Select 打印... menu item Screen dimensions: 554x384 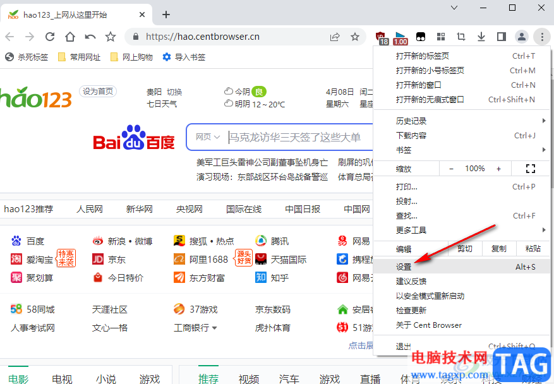pos(462,186)
